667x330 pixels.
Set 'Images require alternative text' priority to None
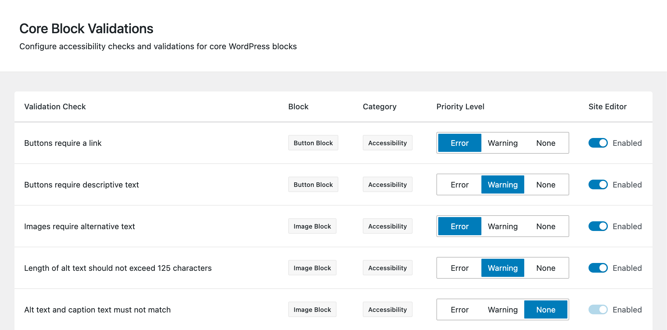point(546,226)
